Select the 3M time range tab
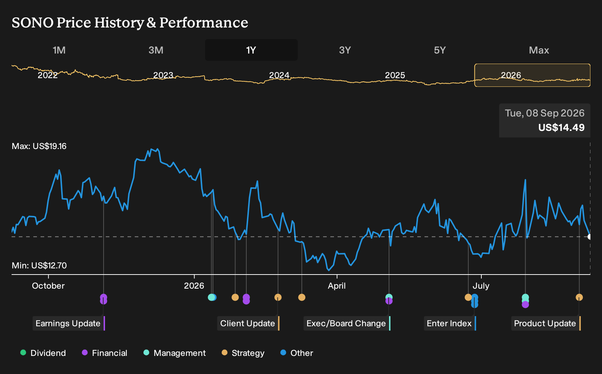Image resolution: width=602 pixels, height=374 pixels. [x=156, y=50]
